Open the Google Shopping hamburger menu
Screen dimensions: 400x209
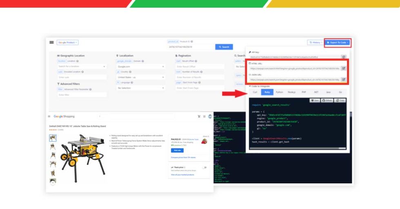(x=50, y=117)
